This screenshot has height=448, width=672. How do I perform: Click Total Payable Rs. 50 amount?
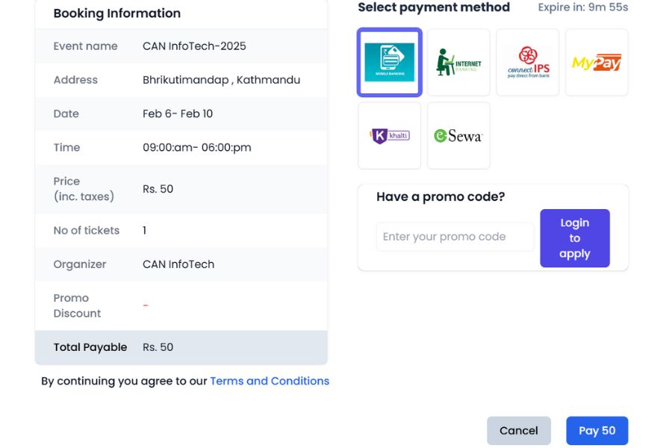click(x=158, y=347)
